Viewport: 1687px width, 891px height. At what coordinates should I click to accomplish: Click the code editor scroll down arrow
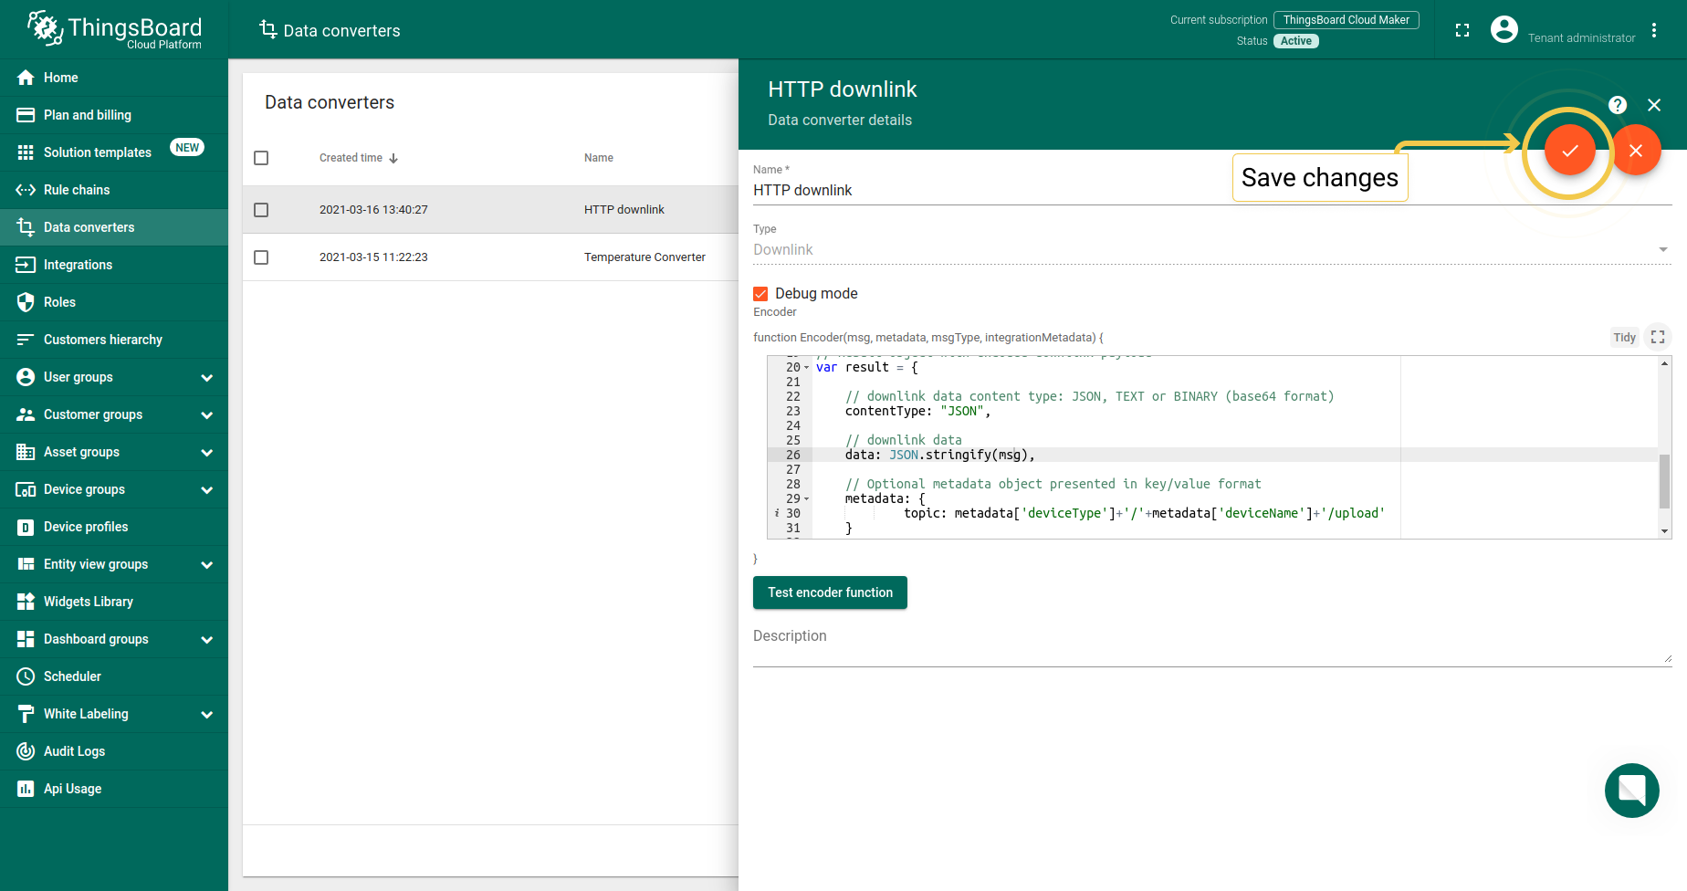(1664, 531)
